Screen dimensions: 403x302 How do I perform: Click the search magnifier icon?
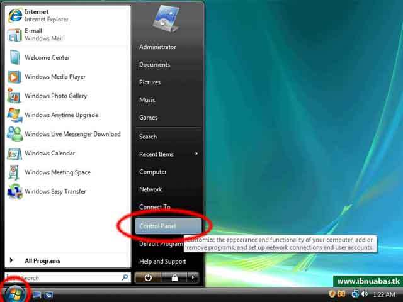pyautogui.click(x=125, y=277)
